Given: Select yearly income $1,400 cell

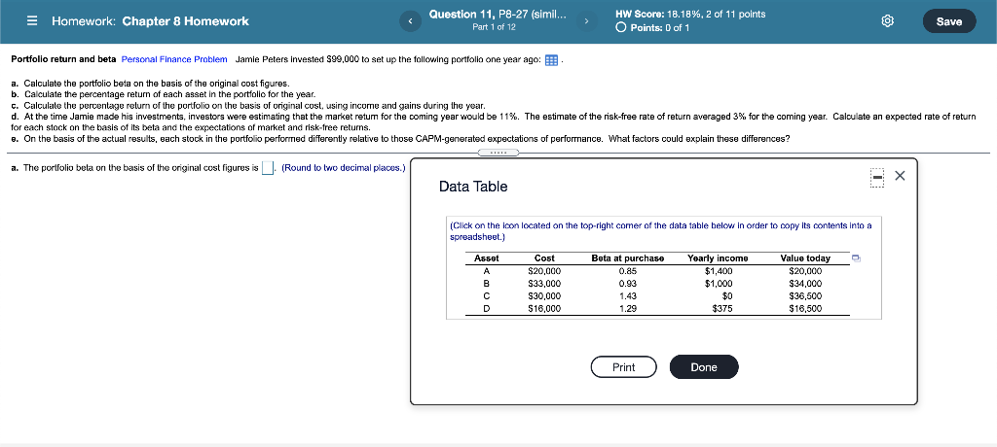Looking at the screenshot, I should (720, 271).
